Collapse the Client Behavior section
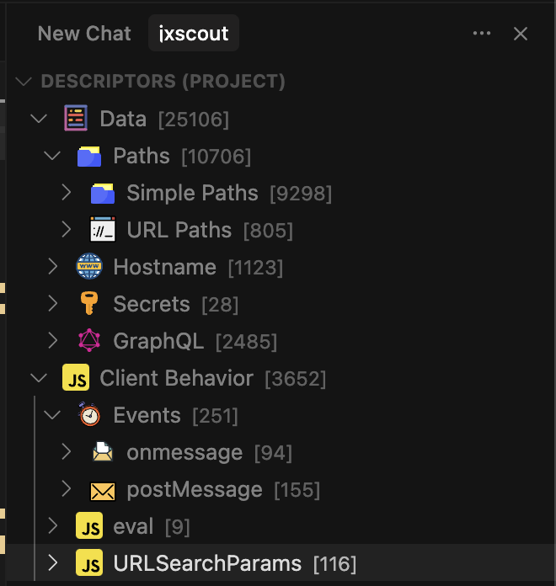556x586 pixels. click(x=39, y=378)
